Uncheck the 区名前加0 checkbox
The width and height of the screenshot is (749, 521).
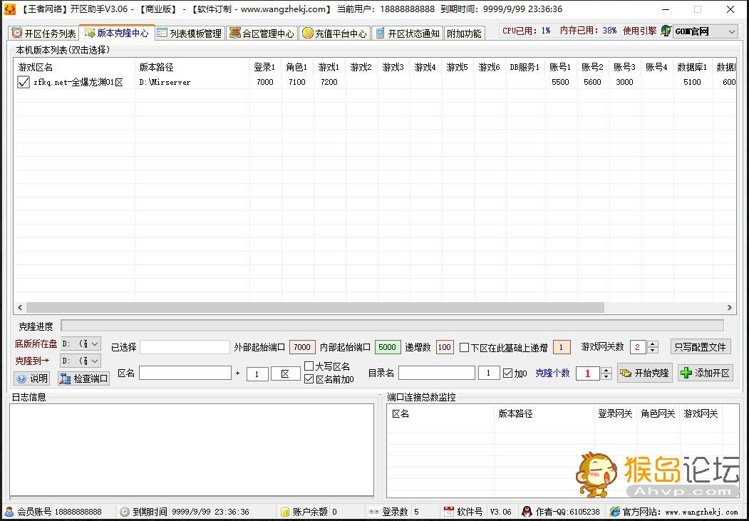pyautogui.click(x=309, y=379)
